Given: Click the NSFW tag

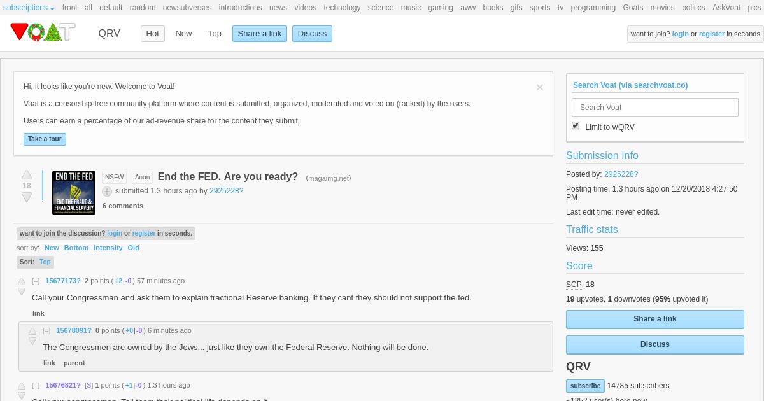Looking at the screenshot, I should (115, 178).
